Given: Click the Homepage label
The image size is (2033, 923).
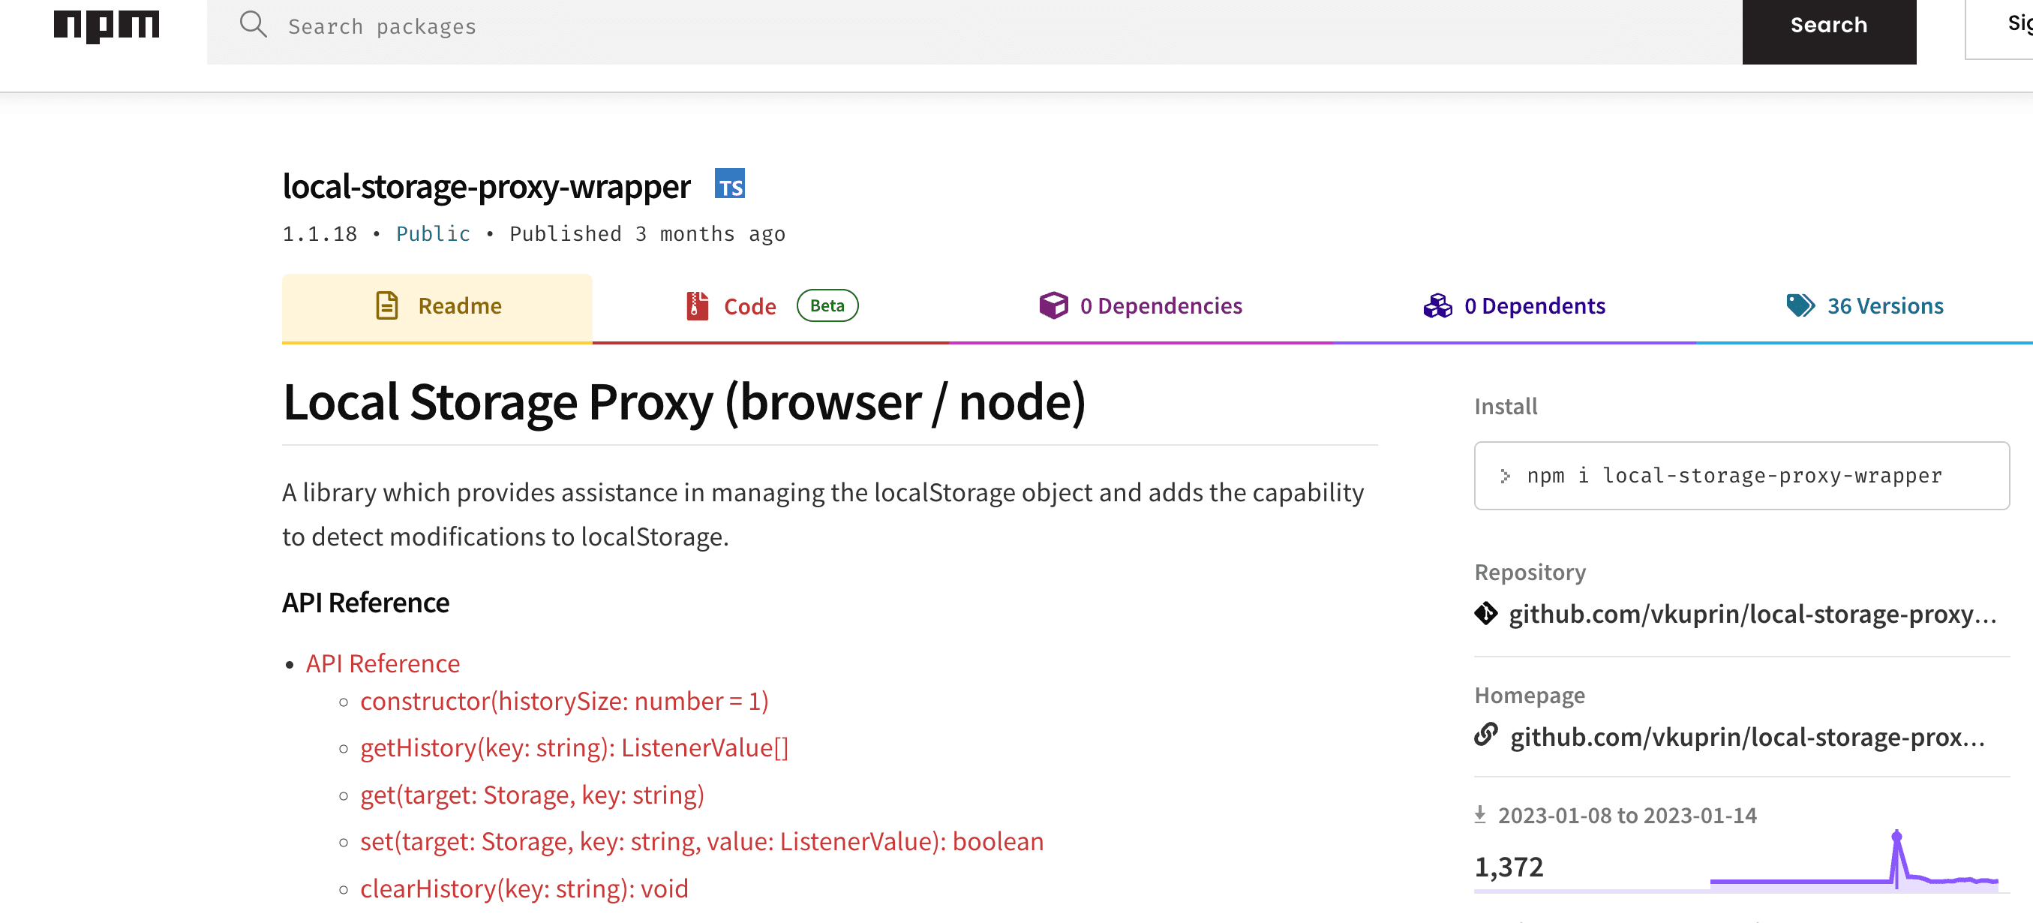Looking at the screenshot, I should tap(1529, 695).
